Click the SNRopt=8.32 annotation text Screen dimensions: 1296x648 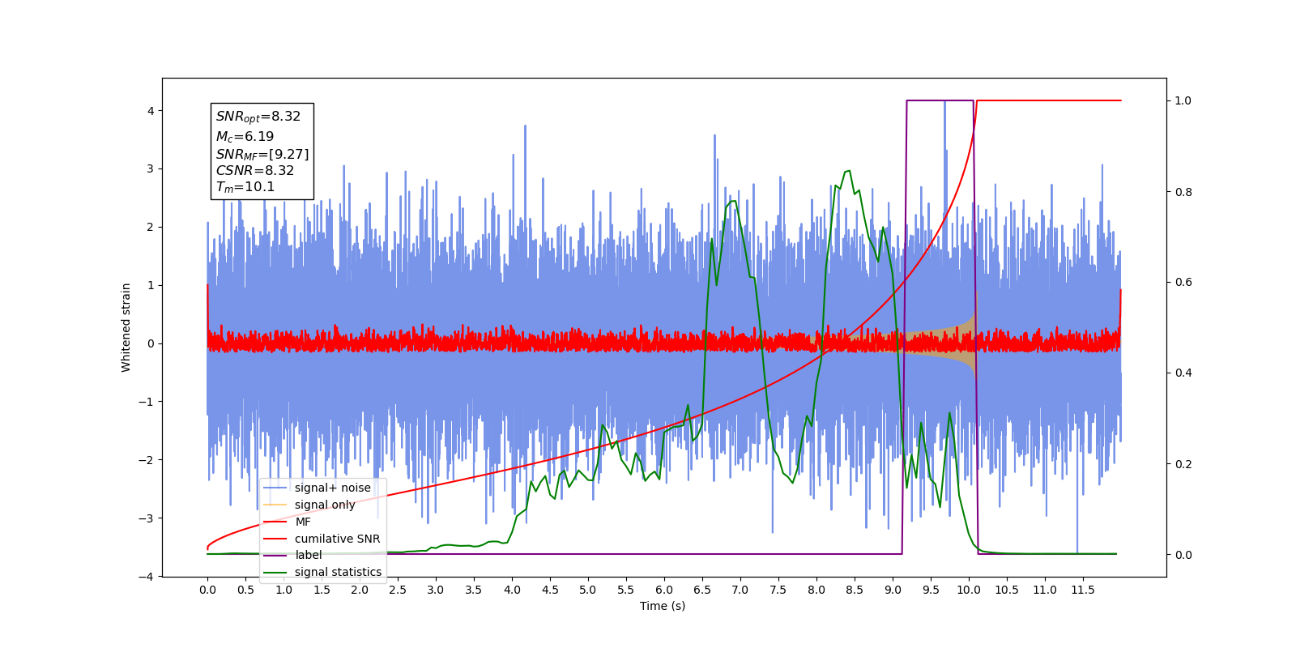pos(258,117)
